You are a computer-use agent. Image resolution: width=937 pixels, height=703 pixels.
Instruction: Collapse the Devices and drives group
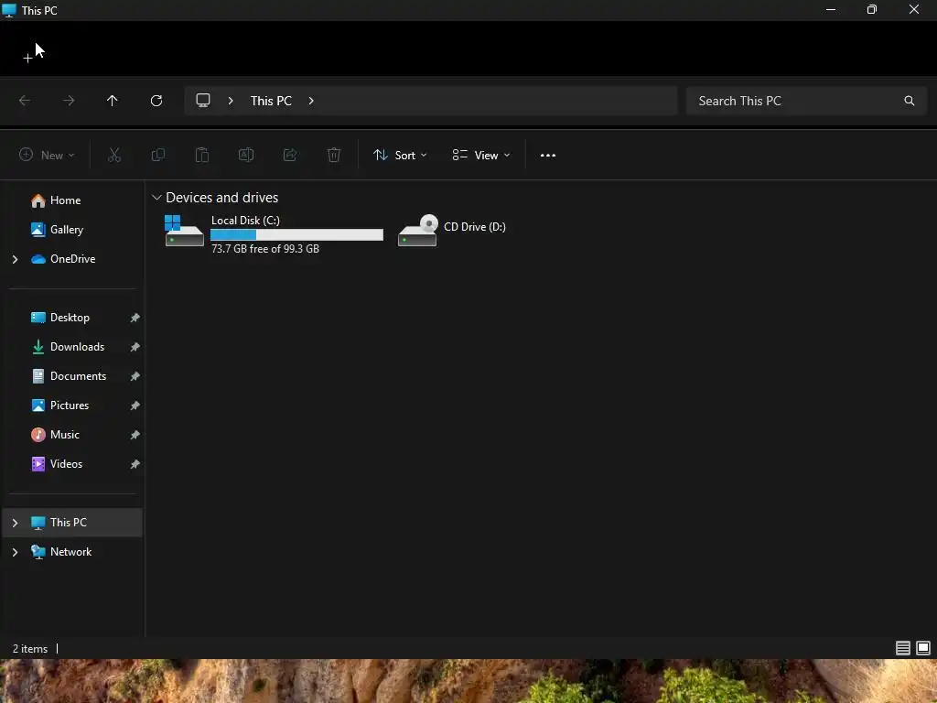pos(156,198)
